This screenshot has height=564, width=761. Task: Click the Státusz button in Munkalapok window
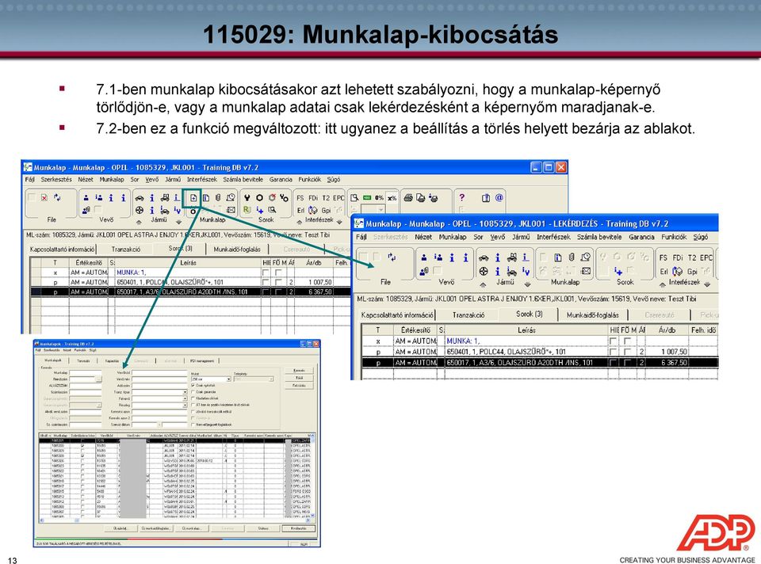[263, 528]
